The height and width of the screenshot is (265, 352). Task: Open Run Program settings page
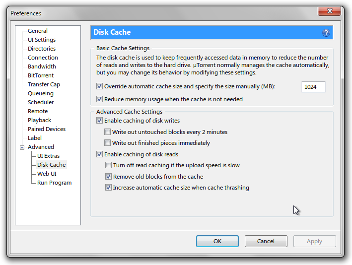(x=54, y=183)
